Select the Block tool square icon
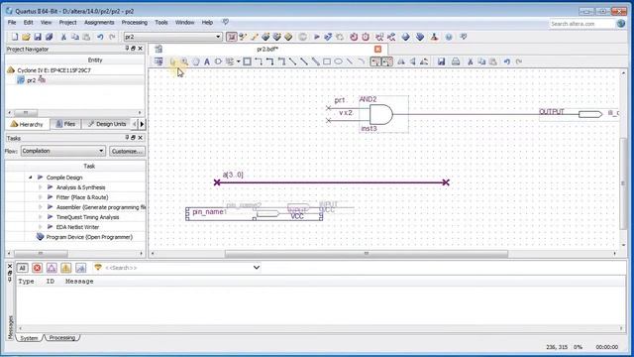The image size is (634, 357). pyautogui.click(x=247, y=61)
